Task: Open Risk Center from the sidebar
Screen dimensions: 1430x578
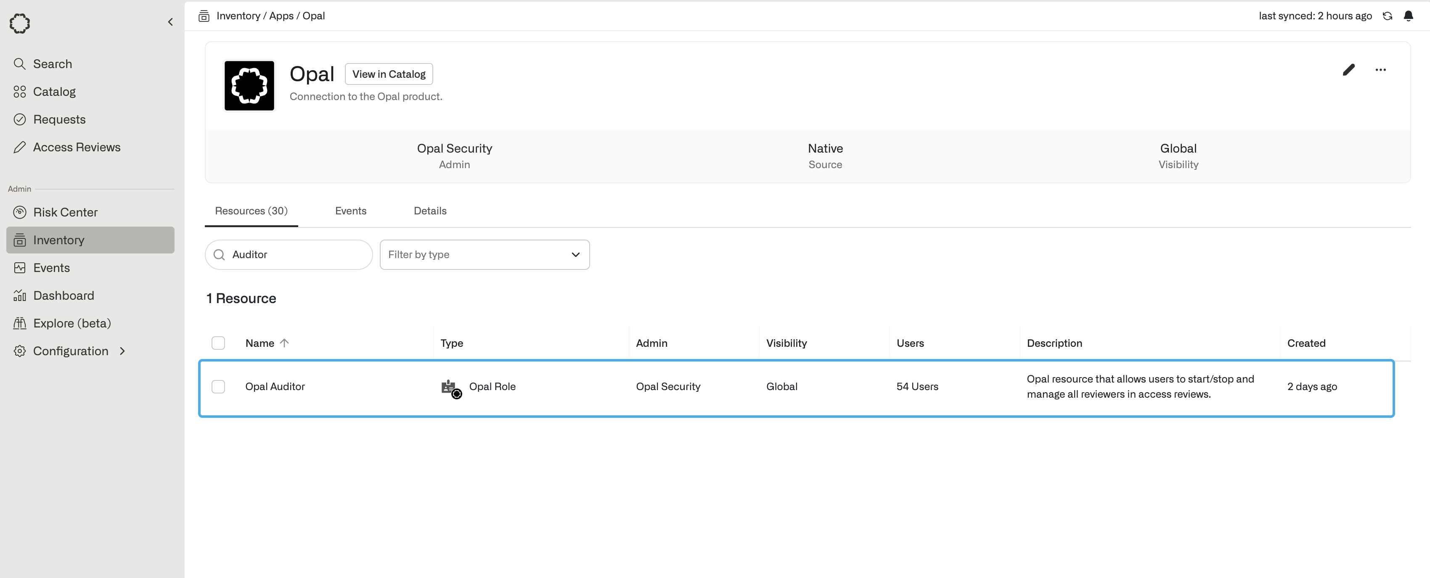Action: coord(65,212)
